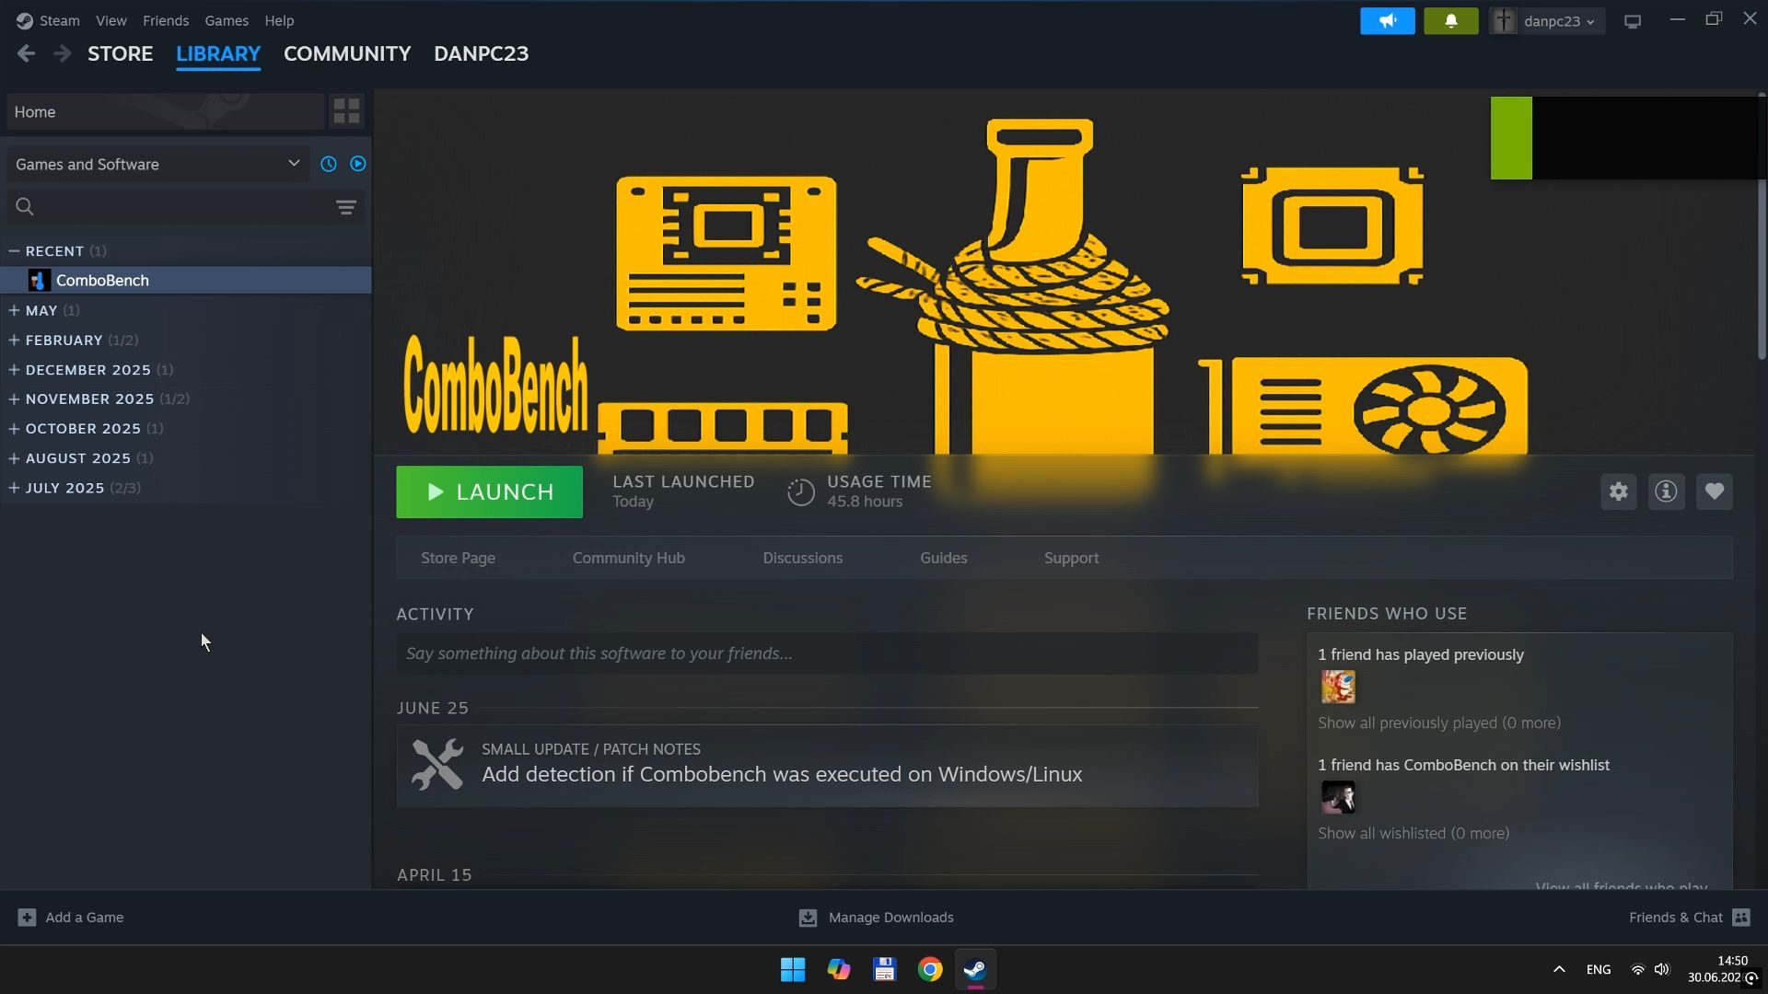This screenshot has width=1768, height=994.
Task: Select ComboBench in the library list
Action: [x=186, y=280]
